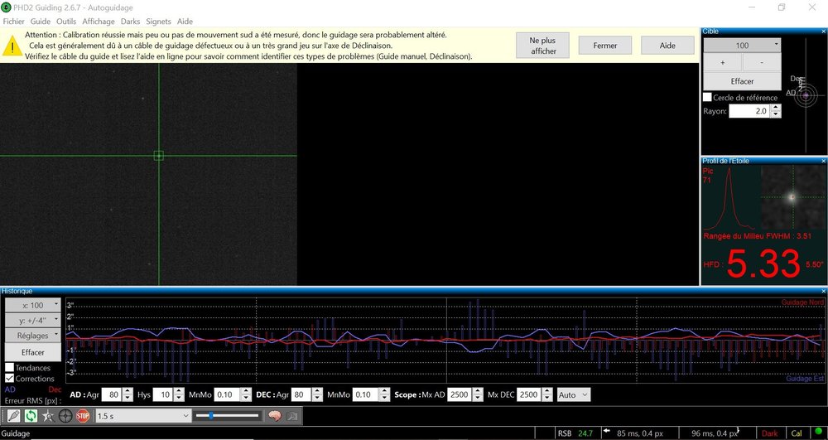Close the Profil de l'Etoile panel
Viewport: 828px width, 440px height.
click(x=824, y=161)
